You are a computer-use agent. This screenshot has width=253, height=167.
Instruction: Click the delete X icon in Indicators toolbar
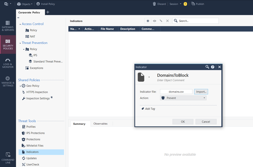[167, 21]
